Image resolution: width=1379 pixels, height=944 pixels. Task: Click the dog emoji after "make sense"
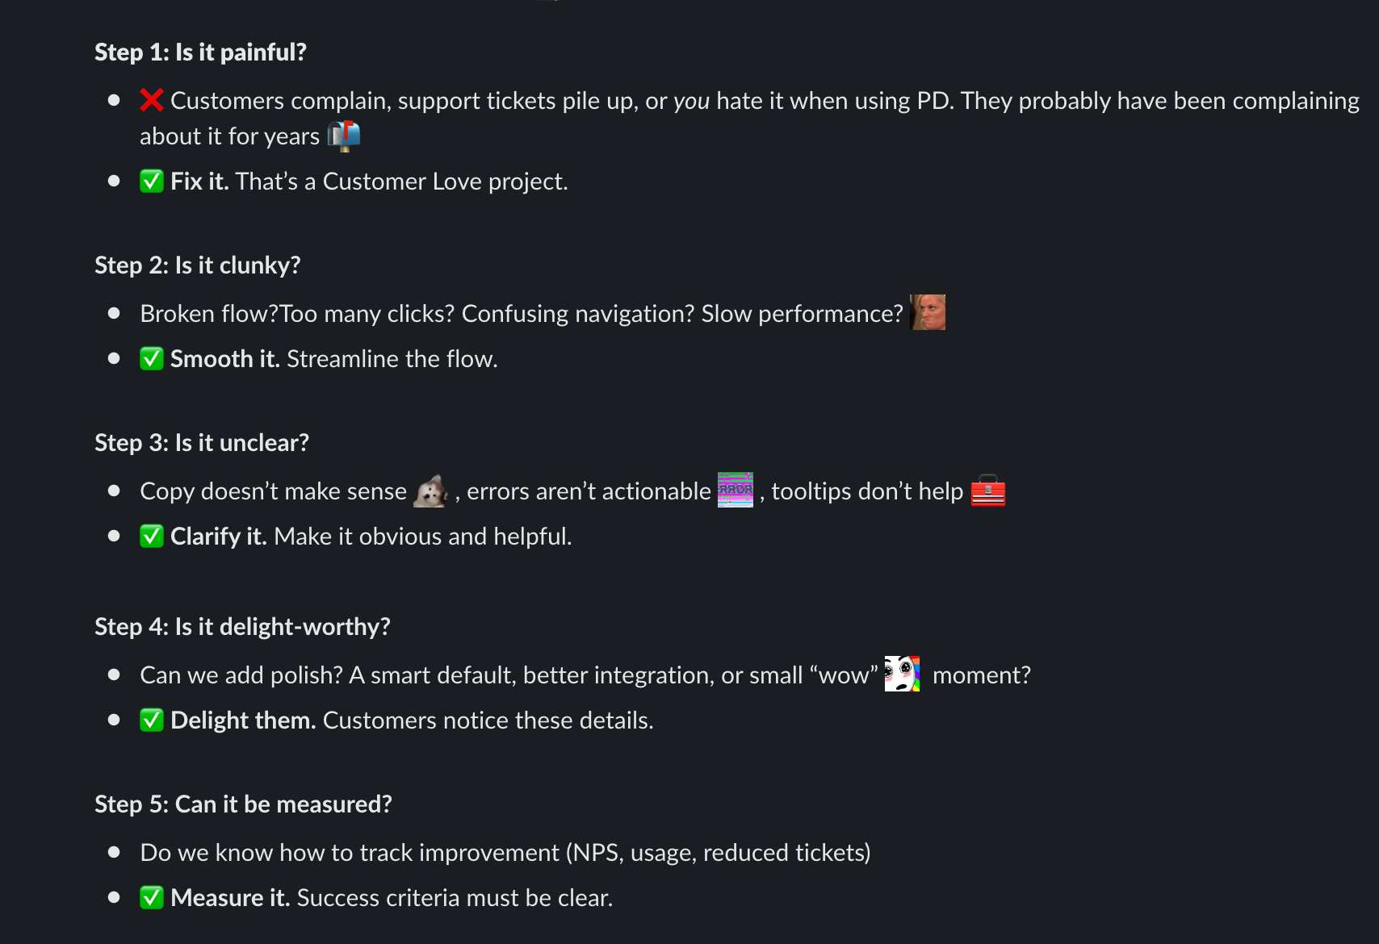pos(431,491)
